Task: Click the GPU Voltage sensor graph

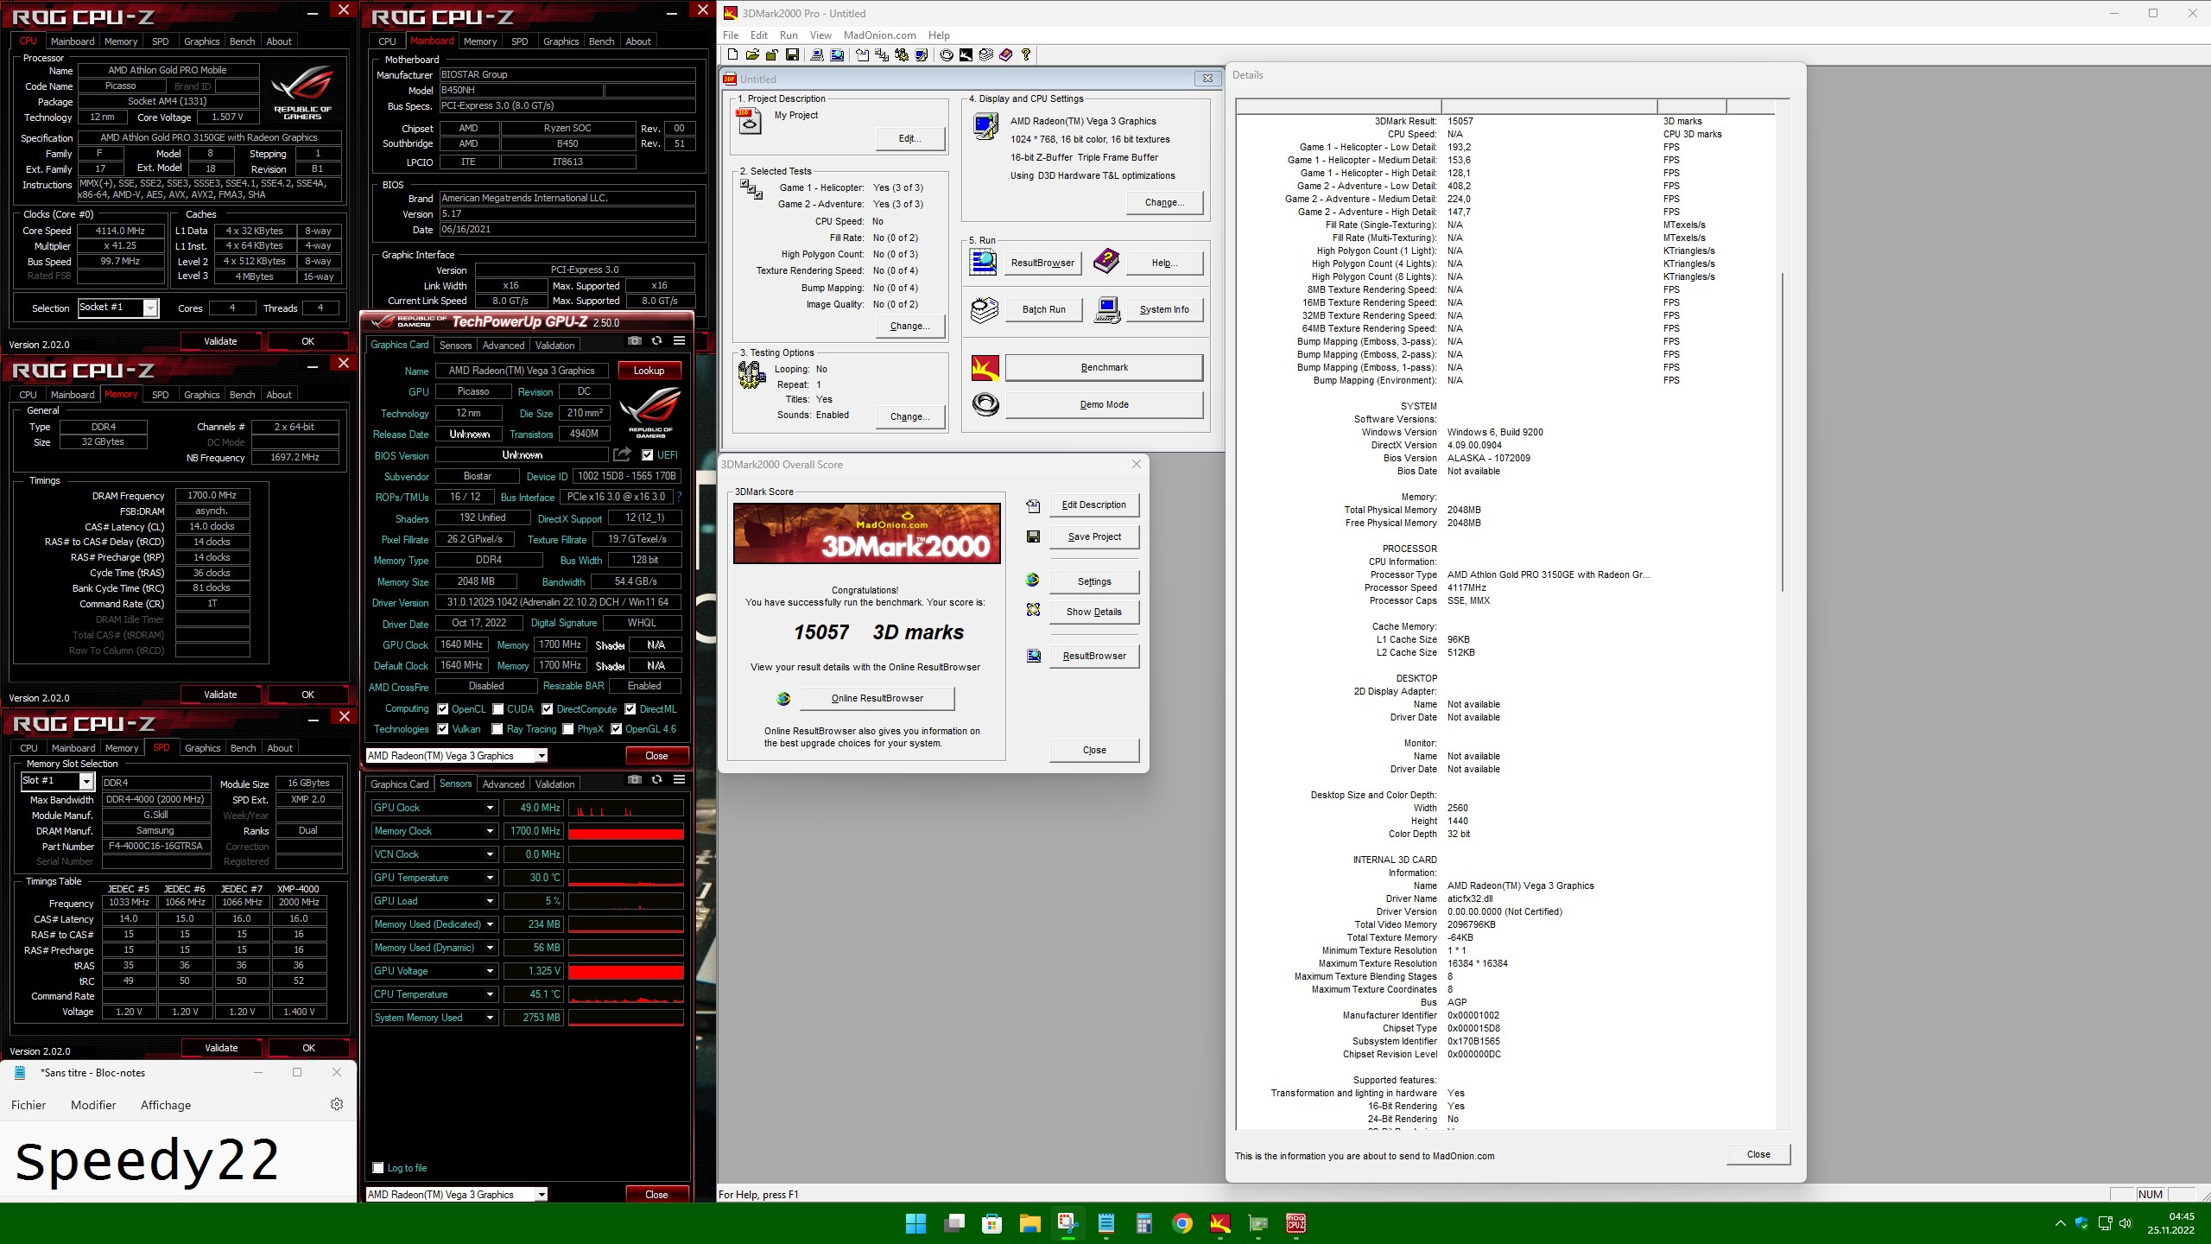Action: 626,971
